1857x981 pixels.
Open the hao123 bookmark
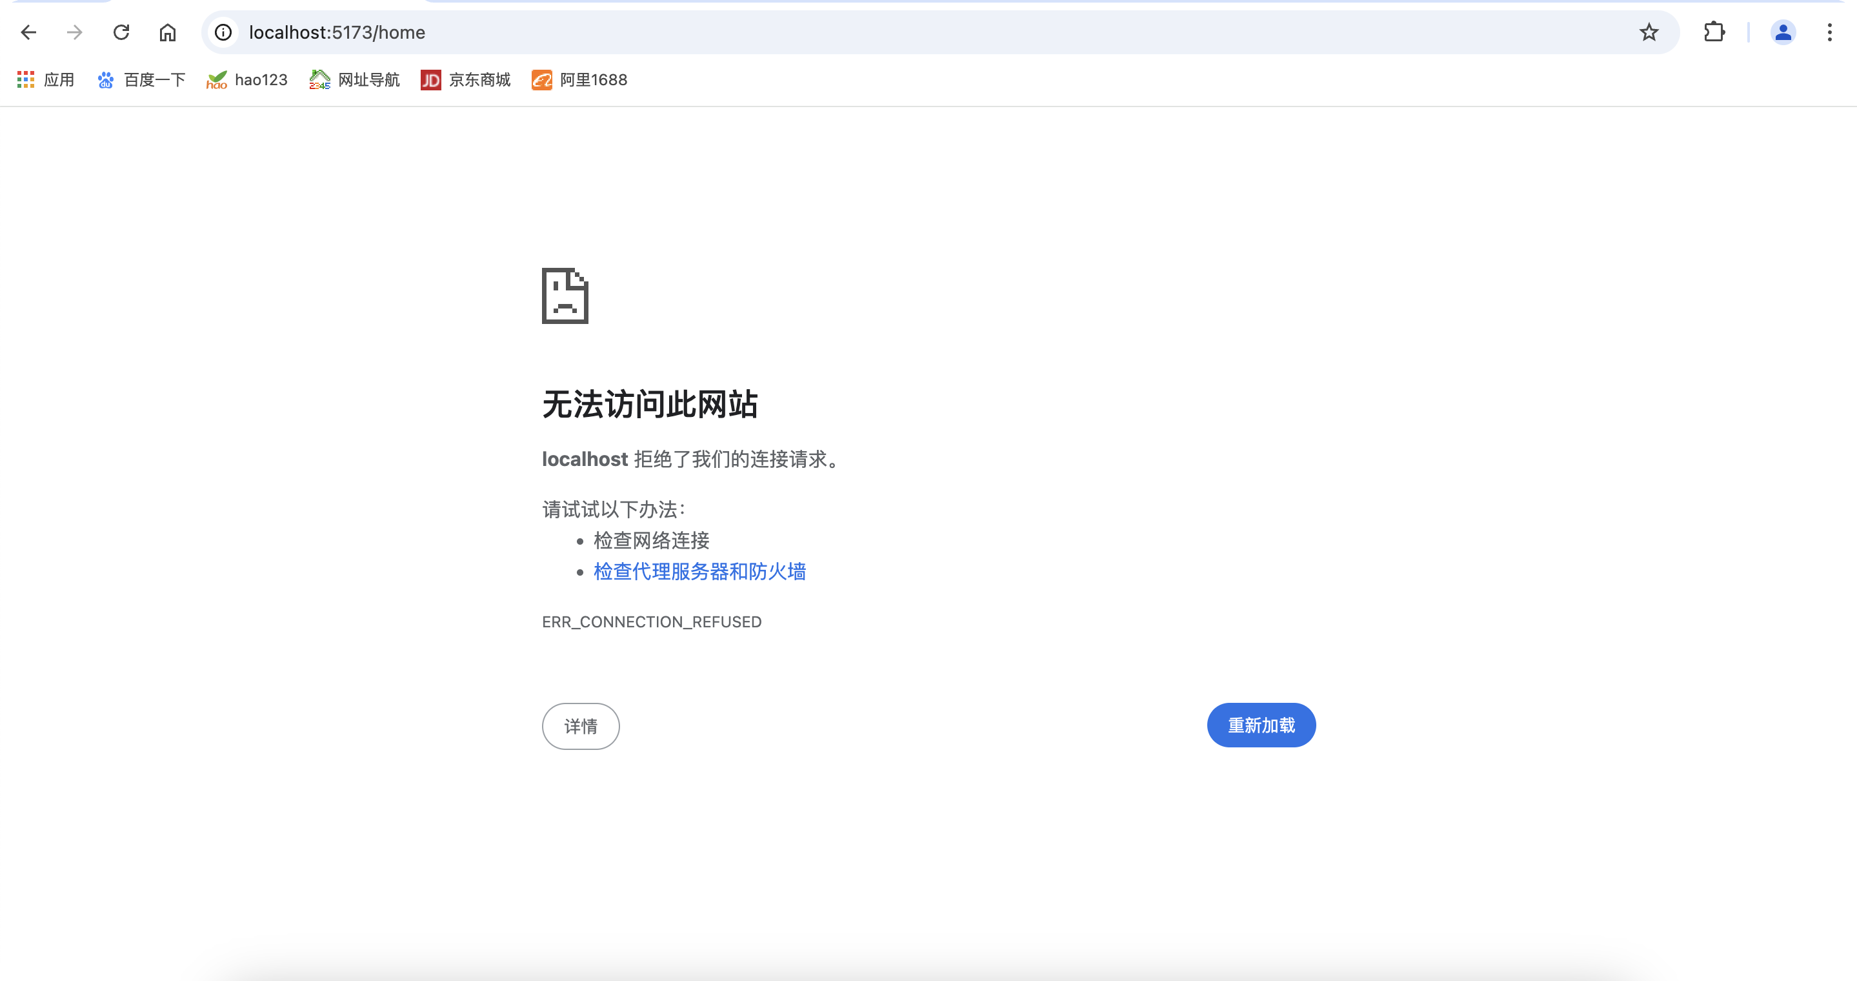coord(246,79)
